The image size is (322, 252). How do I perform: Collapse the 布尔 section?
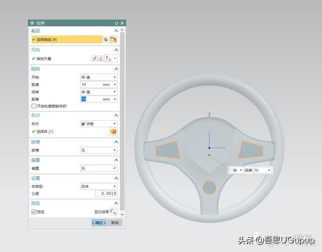click(116, 115)
